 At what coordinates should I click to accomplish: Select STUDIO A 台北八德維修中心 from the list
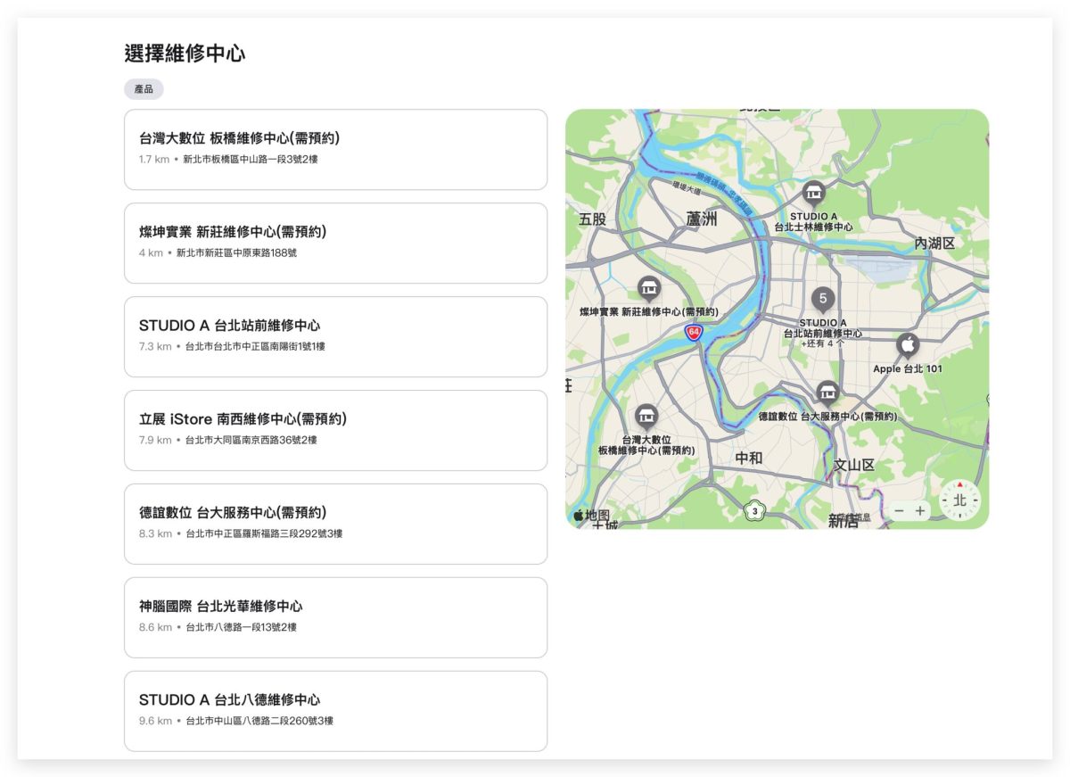[x=336, y=711]
